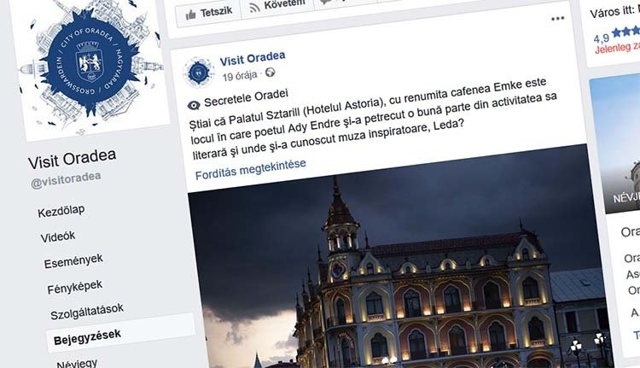Click the Visit Oradea post avatar
640x368 pixels.
[x=199, y=73]
